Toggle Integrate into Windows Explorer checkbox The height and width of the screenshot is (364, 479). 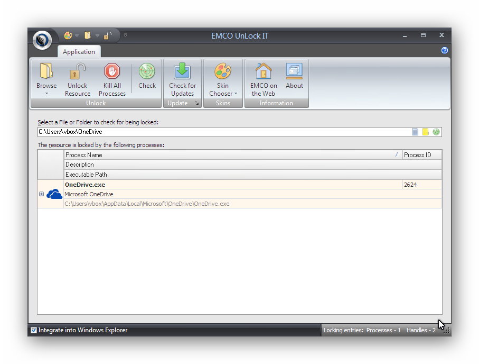[34, 330]
